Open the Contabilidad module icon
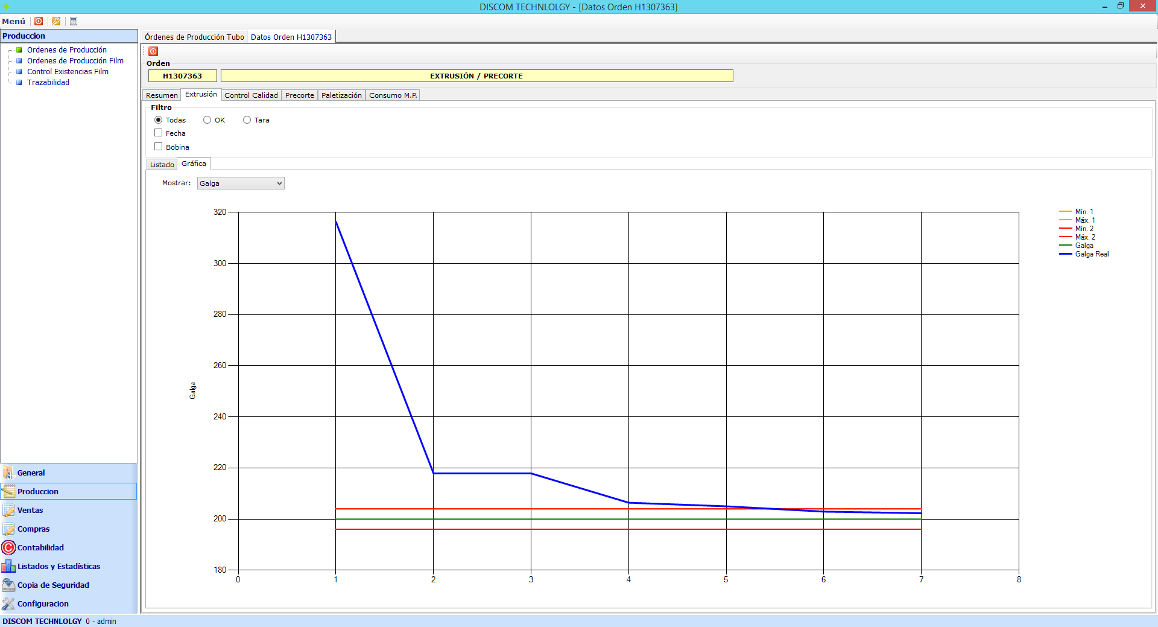1158x627 pixels. (x=8, y=547)
